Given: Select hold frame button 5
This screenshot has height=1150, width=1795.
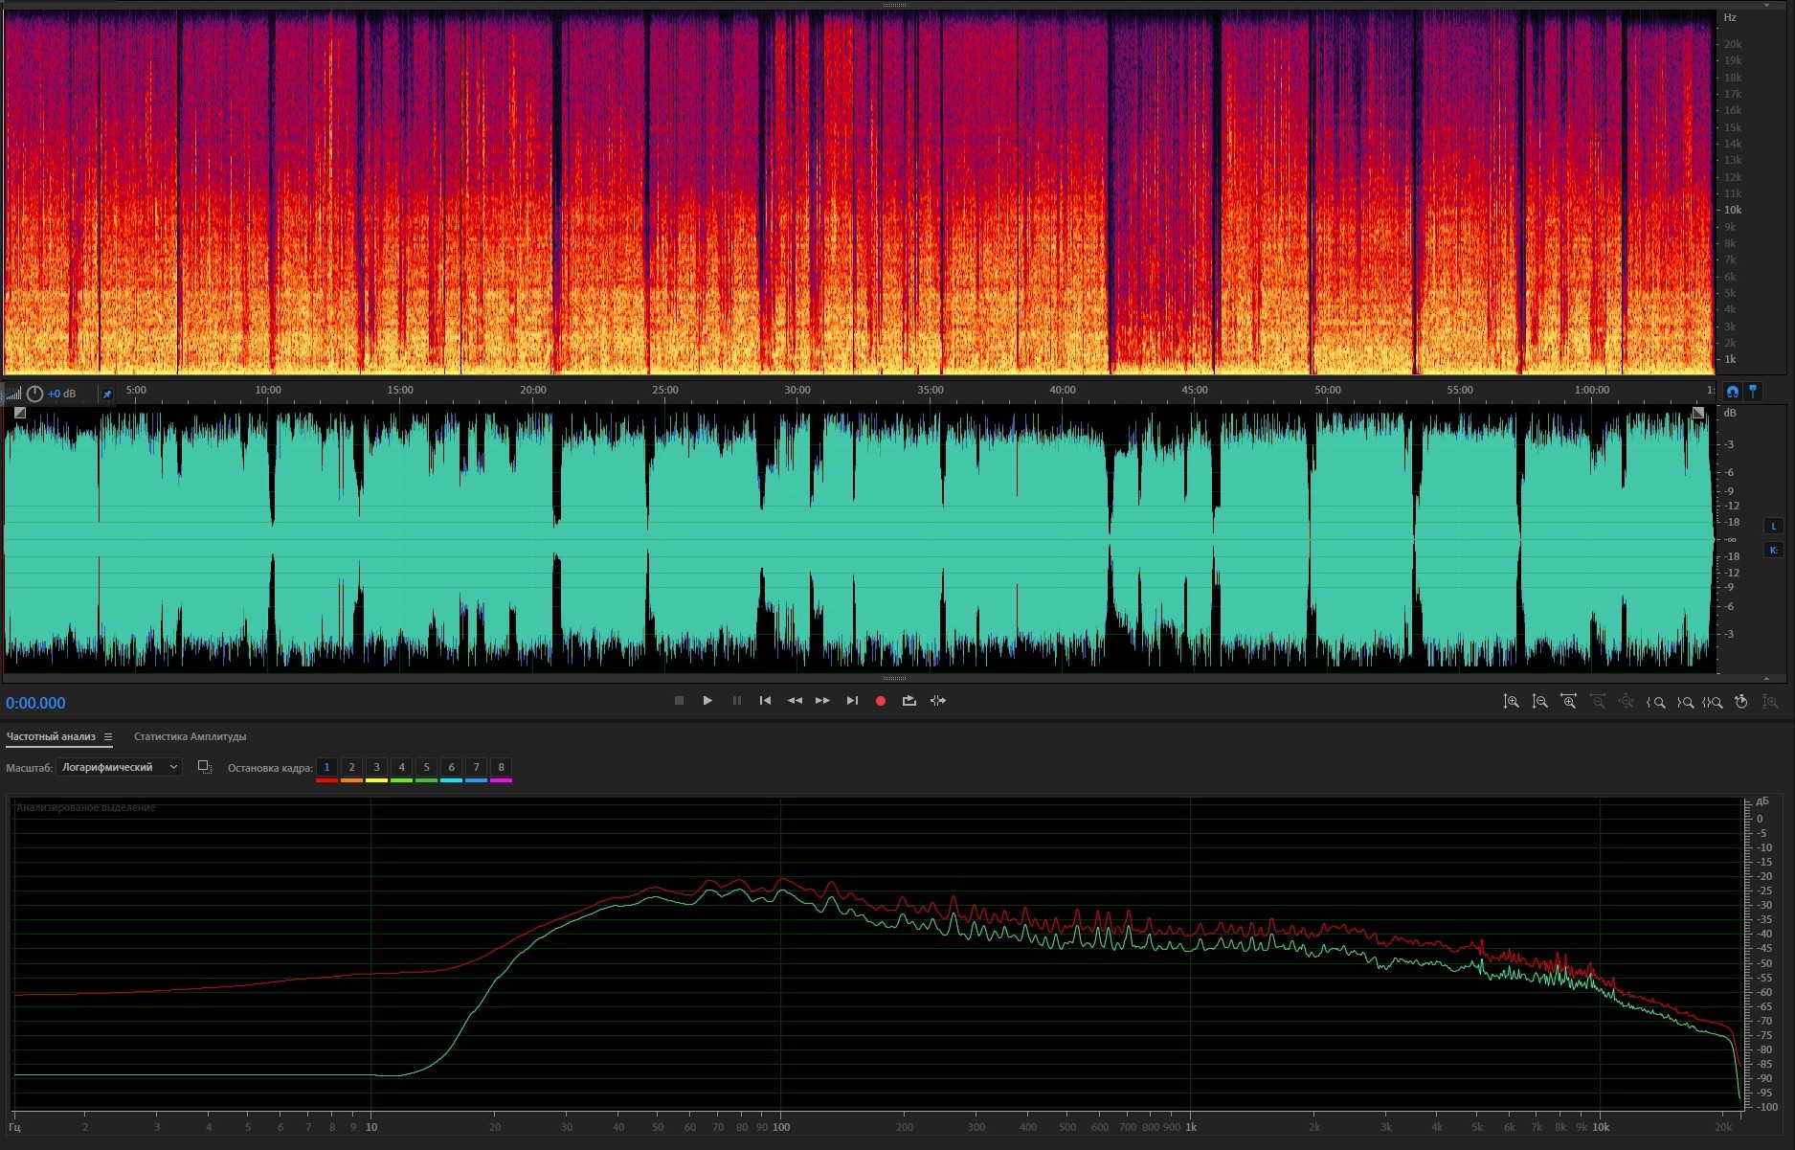Looking at the screenshot, I should pyautogui.click(x=426, y=767).
